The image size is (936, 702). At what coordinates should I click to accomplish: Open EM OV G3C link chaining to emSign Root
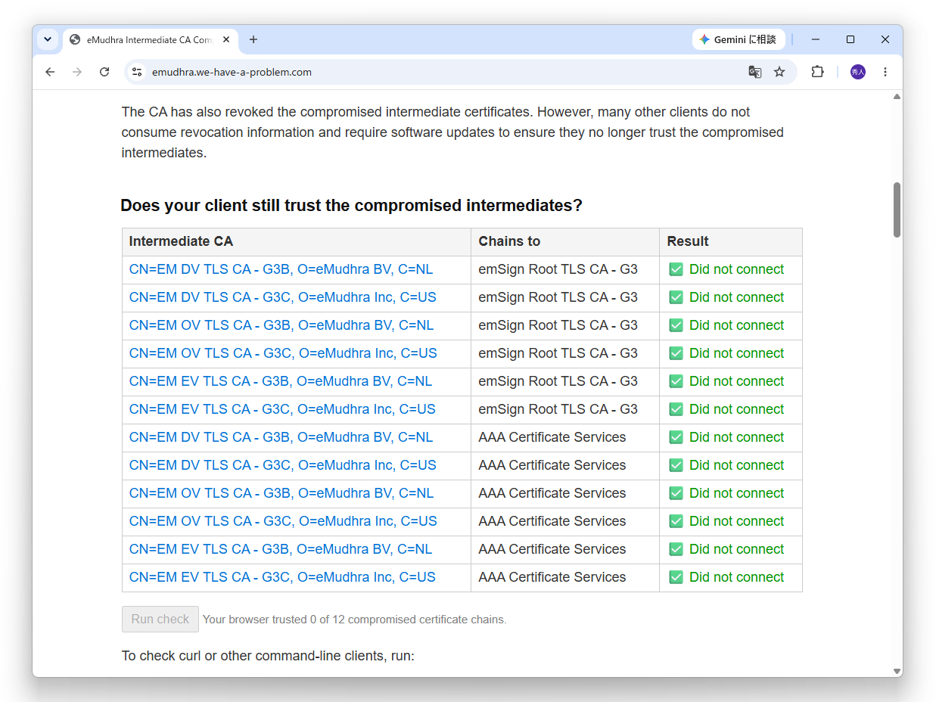click(283, 353)
